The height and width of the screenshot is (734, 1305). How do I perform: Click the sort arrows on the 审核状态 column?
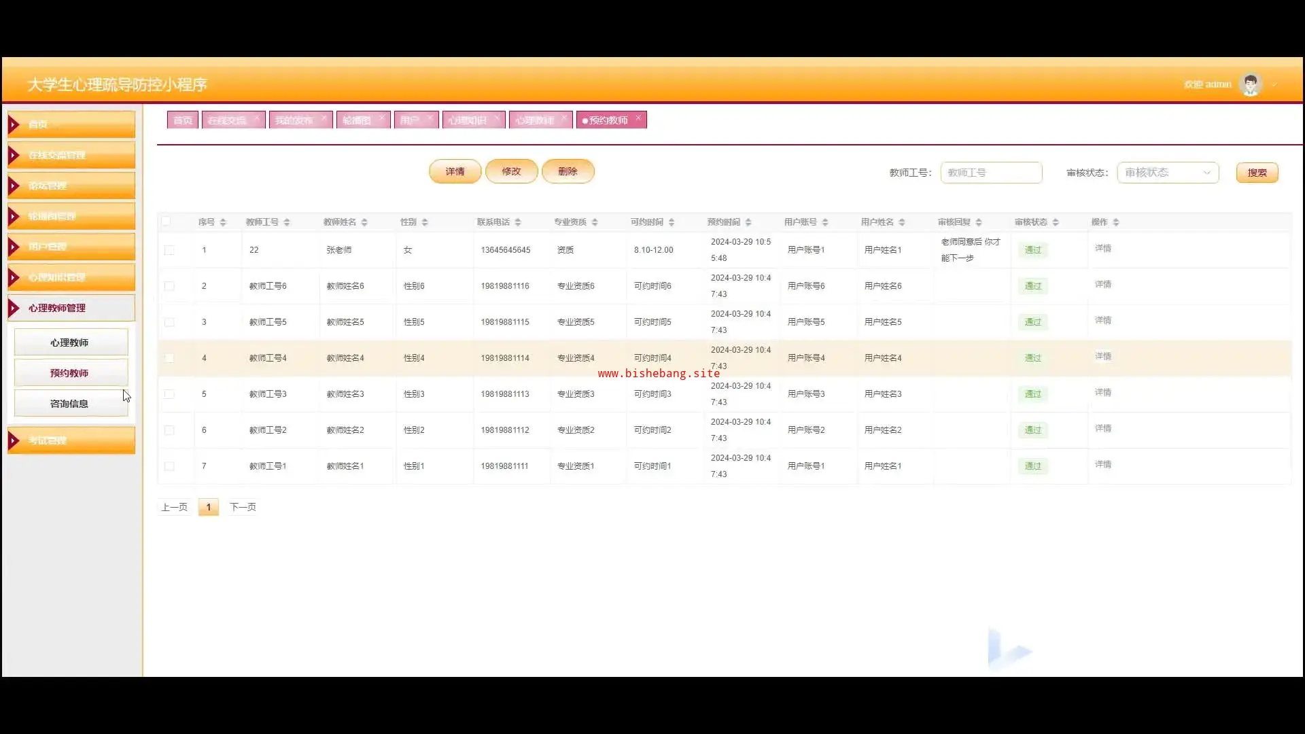pos(1056,222)
